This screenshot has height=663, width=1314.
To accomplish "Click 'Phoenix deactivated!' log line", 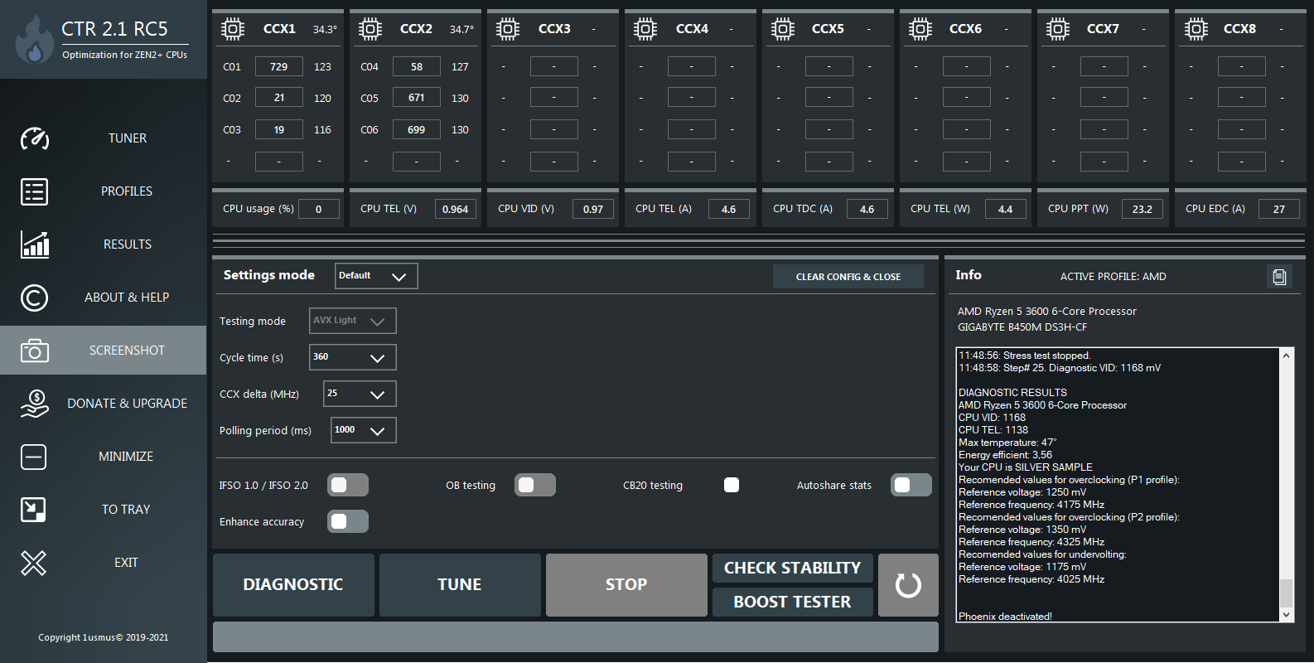I will (1005, 617).
